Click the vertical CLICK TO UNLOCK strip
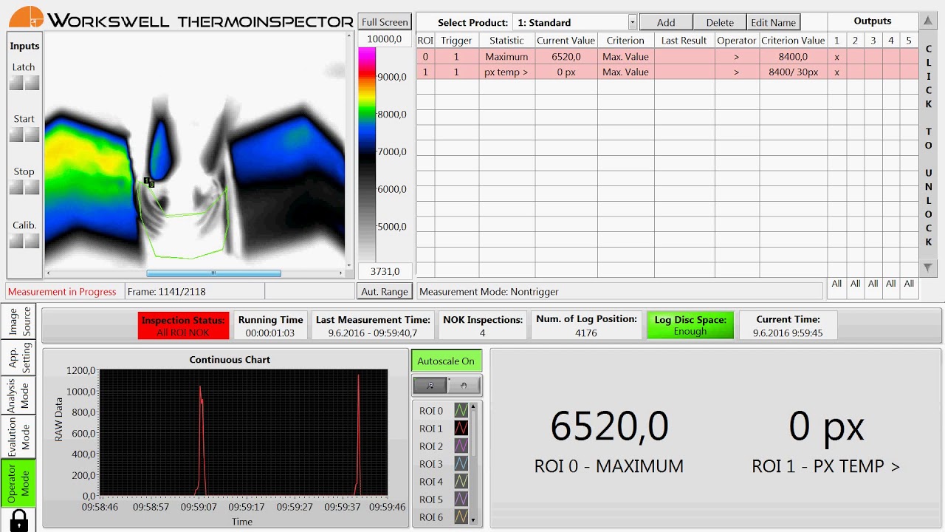Image resolution: width=945 pixels, height=532 pixels. pos(929,146)
